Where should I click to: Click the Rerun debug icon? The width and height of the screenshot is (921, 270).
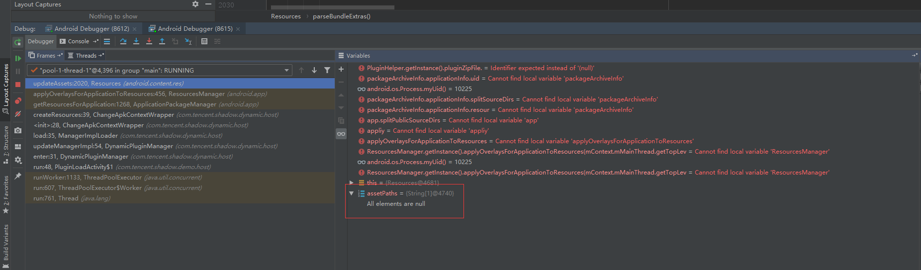18,43
